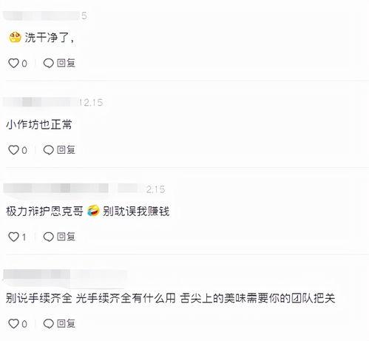Click the 回复 text under "极力辩护恩克哥"
369x341 pixels.
pos(66,237)
